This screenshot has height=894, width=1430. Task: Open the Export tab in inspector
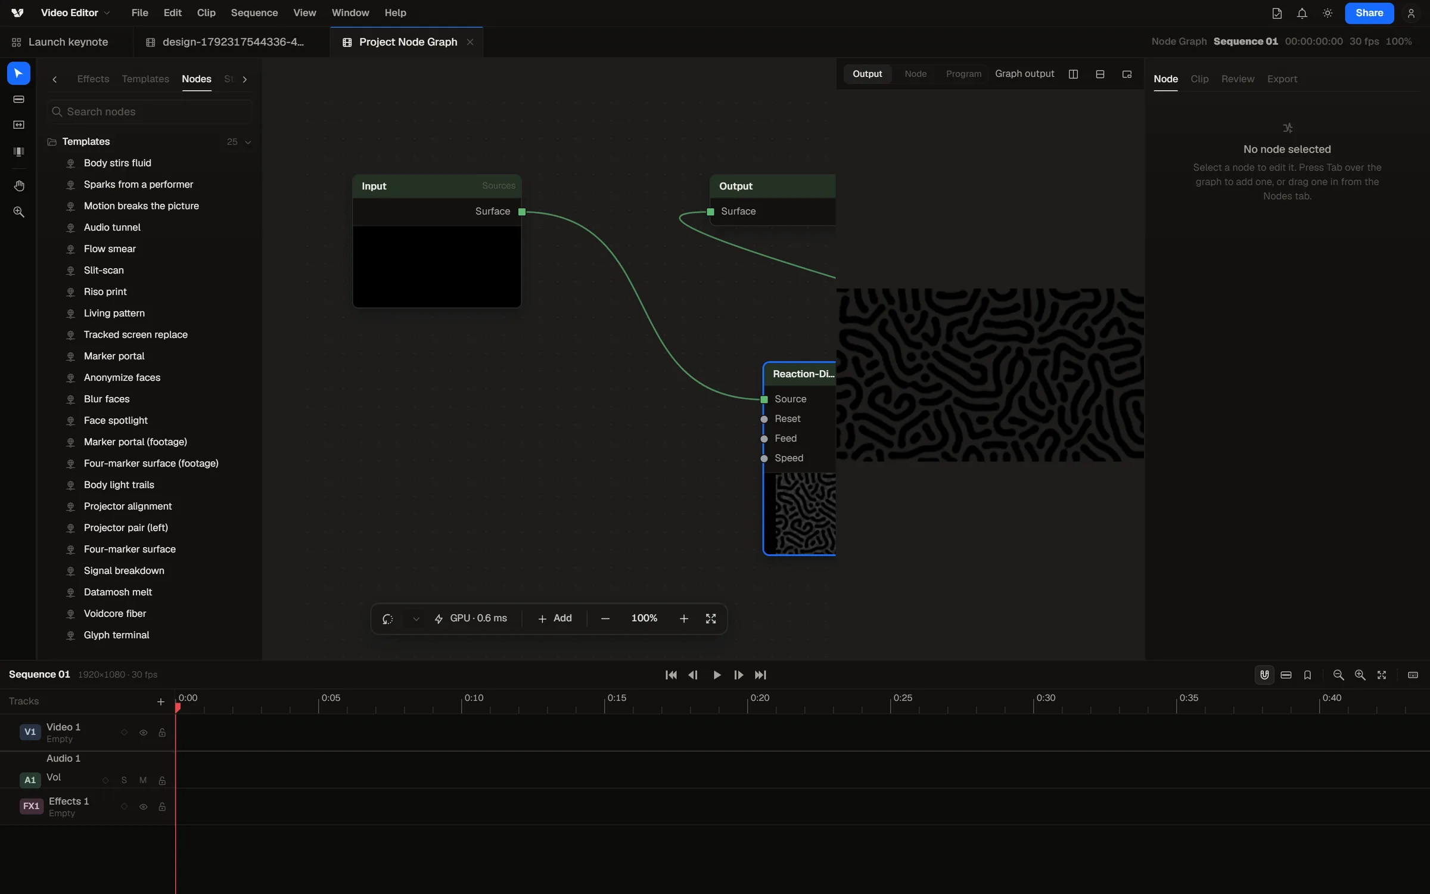point(1282,79)
